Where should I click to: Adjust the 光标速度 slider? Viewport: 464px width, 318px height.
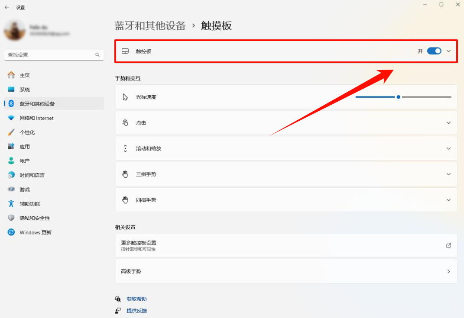click(x=398, y=96)
